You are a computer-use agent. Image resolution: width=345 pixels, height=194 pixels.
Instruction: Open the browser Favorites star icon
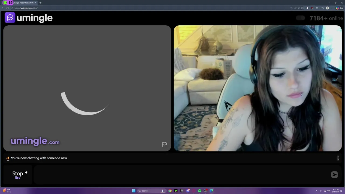[322, 8]
